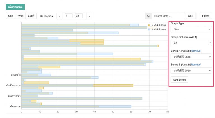215x118 pixels.
Task: Open Series B column dropdown
Action: point(191,71)
